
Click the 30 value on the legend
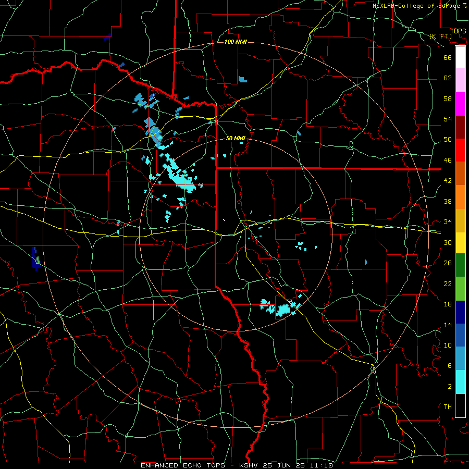click(x=448, y=242)
